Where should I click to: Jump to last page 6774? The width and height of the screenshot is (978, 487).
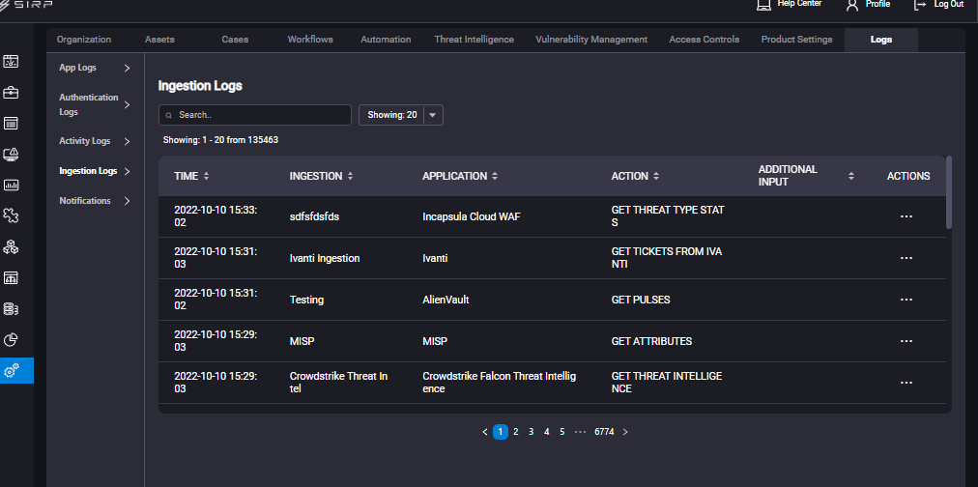[604, 432]
